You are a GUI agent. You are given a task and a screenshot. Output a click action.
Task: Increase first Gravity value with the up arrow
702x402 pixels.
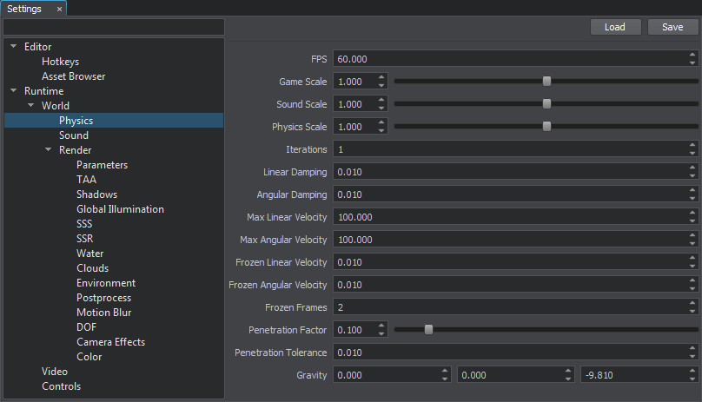tap(445, 371)
